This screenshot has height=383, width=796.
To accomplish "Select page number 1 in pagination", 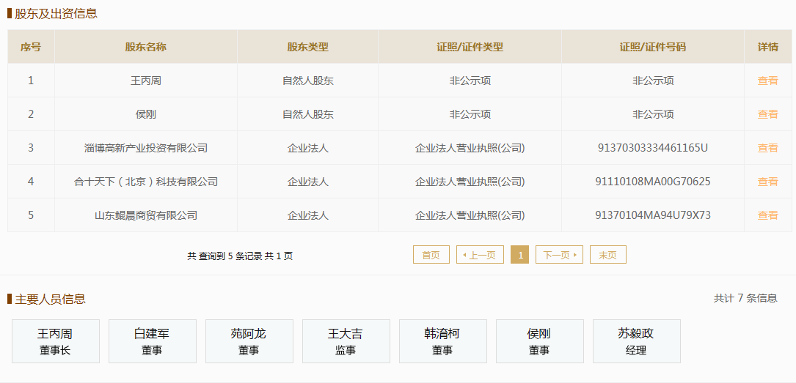I will pyautogui.click(x=520, y=255).
